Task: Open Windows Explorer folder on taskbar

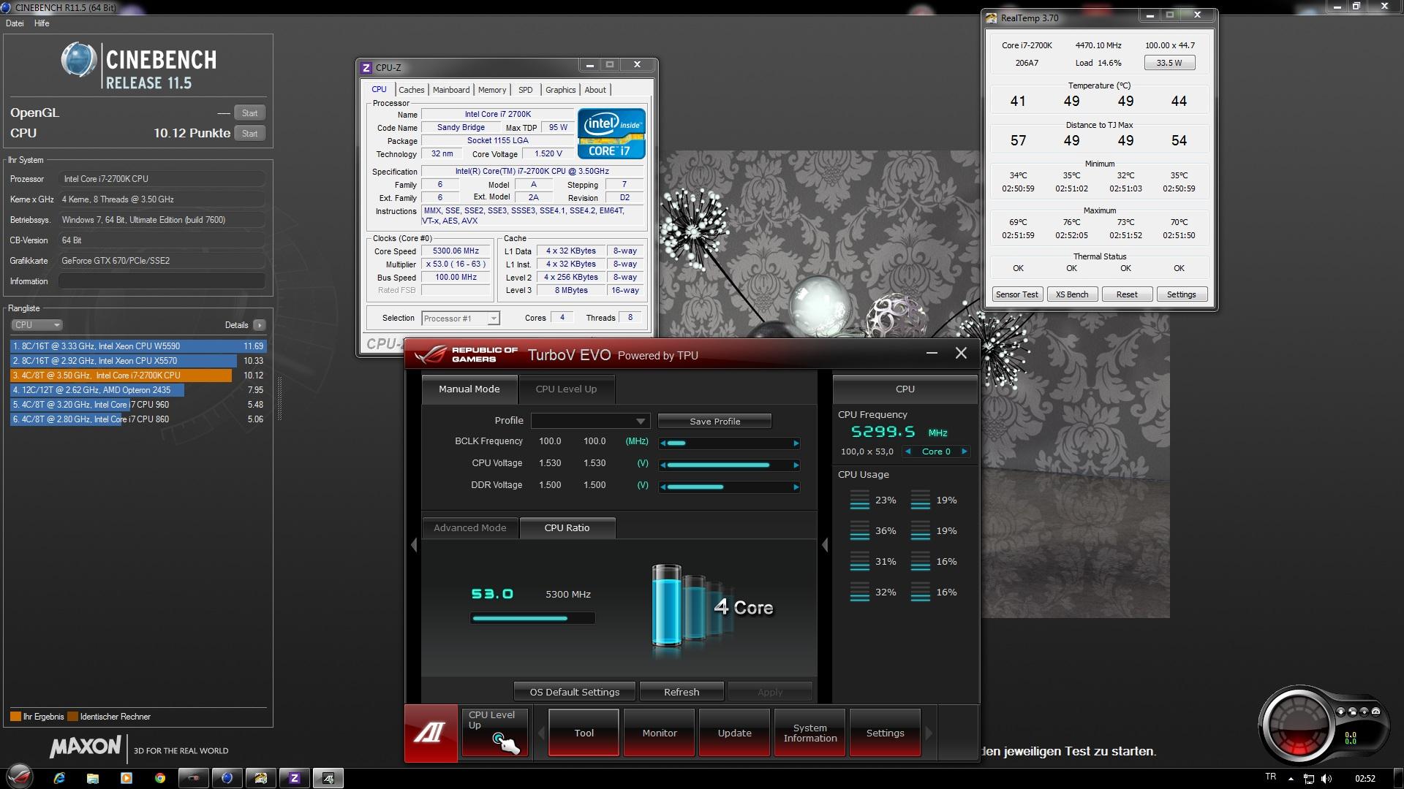Action: point(93,778)
